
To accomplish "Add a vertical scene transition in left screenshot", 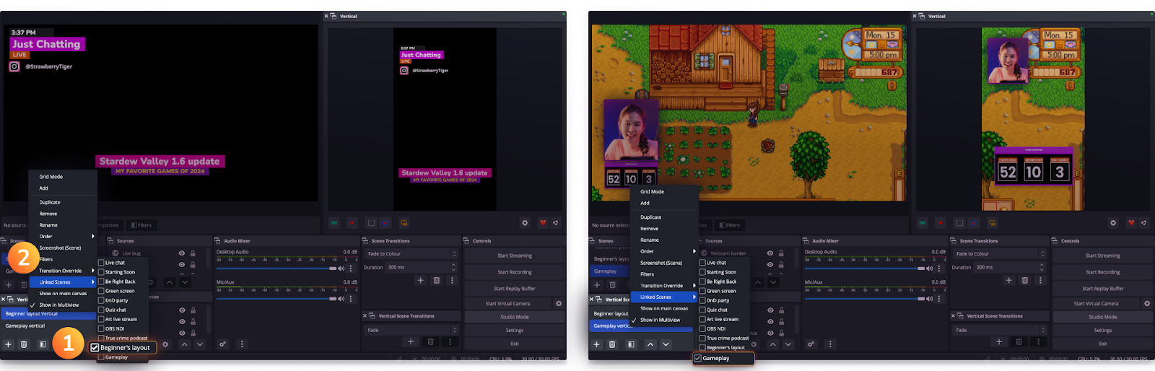I will click(411, 342).
